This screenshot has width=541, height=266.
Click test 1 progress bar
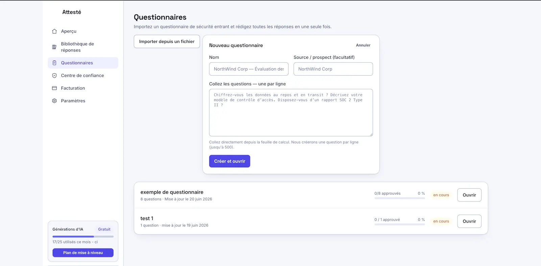[400, 225]
